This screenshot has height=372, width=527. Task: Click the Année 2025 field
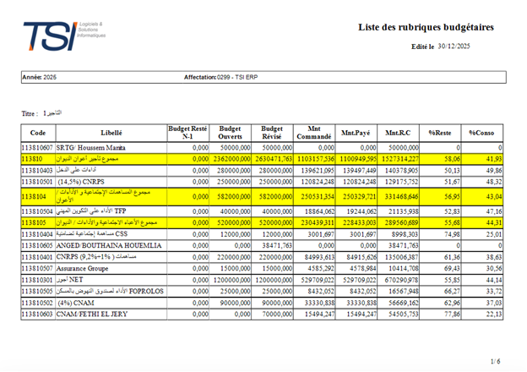pyautogui.click(x=40, y=78)
